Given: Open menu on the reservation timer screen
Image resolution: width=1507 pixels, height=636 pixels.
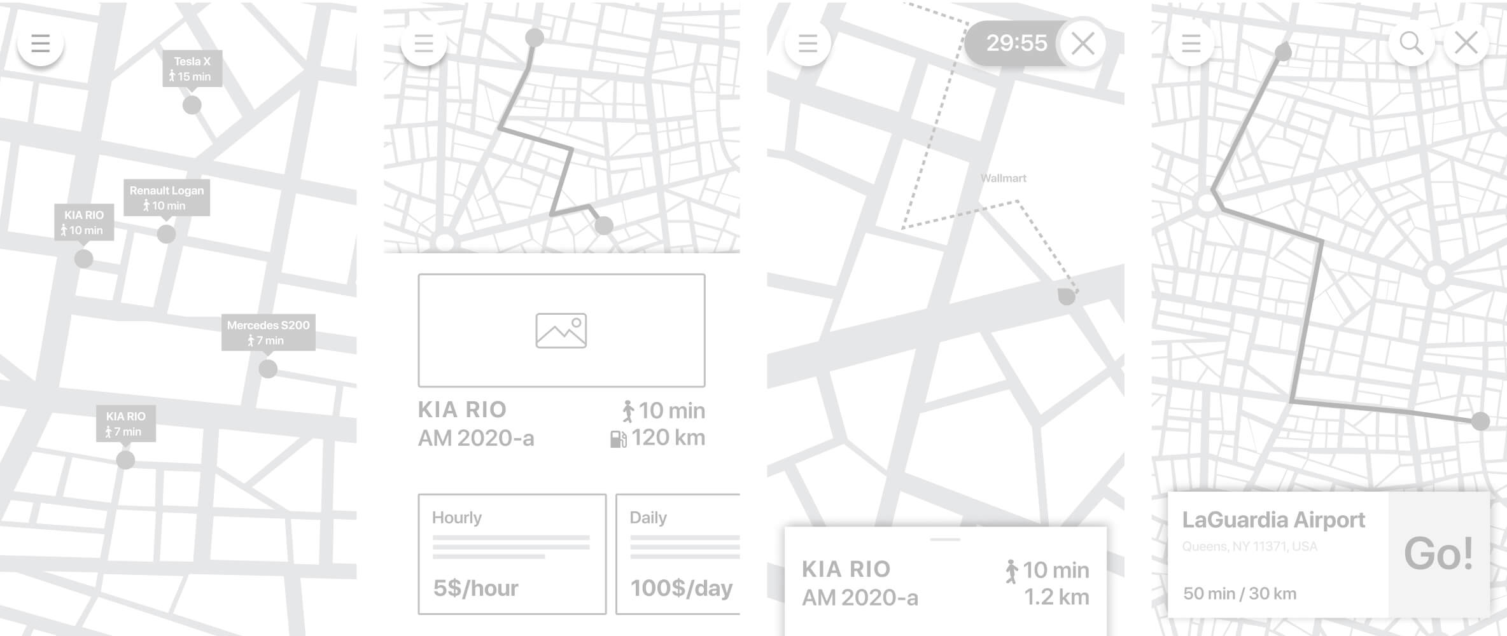Looking at the screenshot, I should [808, 43].
